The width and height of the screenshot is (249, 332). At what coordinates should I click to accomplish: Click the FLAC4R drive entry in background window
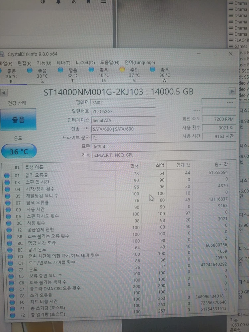click(239, 40)
